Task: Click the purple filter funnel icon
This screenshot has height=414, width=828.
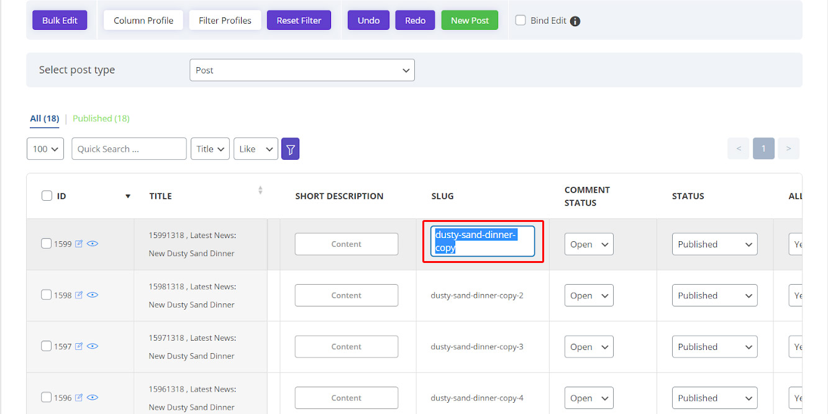Action: click(x=290, y=149)
